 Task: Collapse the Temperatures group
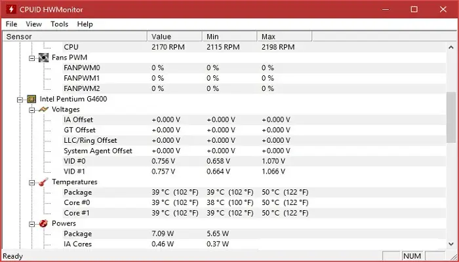click(x=31, y=183)
